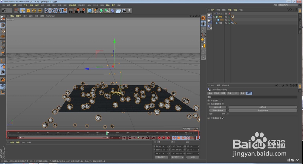Click the 清除对象缓存 button
This screenshot has width=303, height=164.
(x=218, y=111)
